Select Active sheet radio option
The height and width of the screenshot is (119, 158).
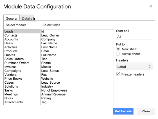[118, 54]
